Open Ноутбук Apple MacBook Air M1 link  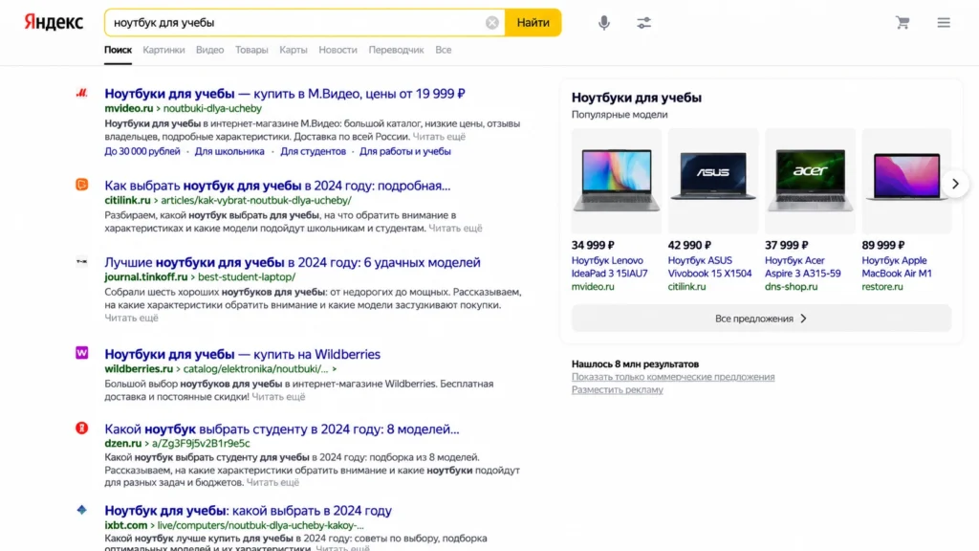[x=897, y=267]
